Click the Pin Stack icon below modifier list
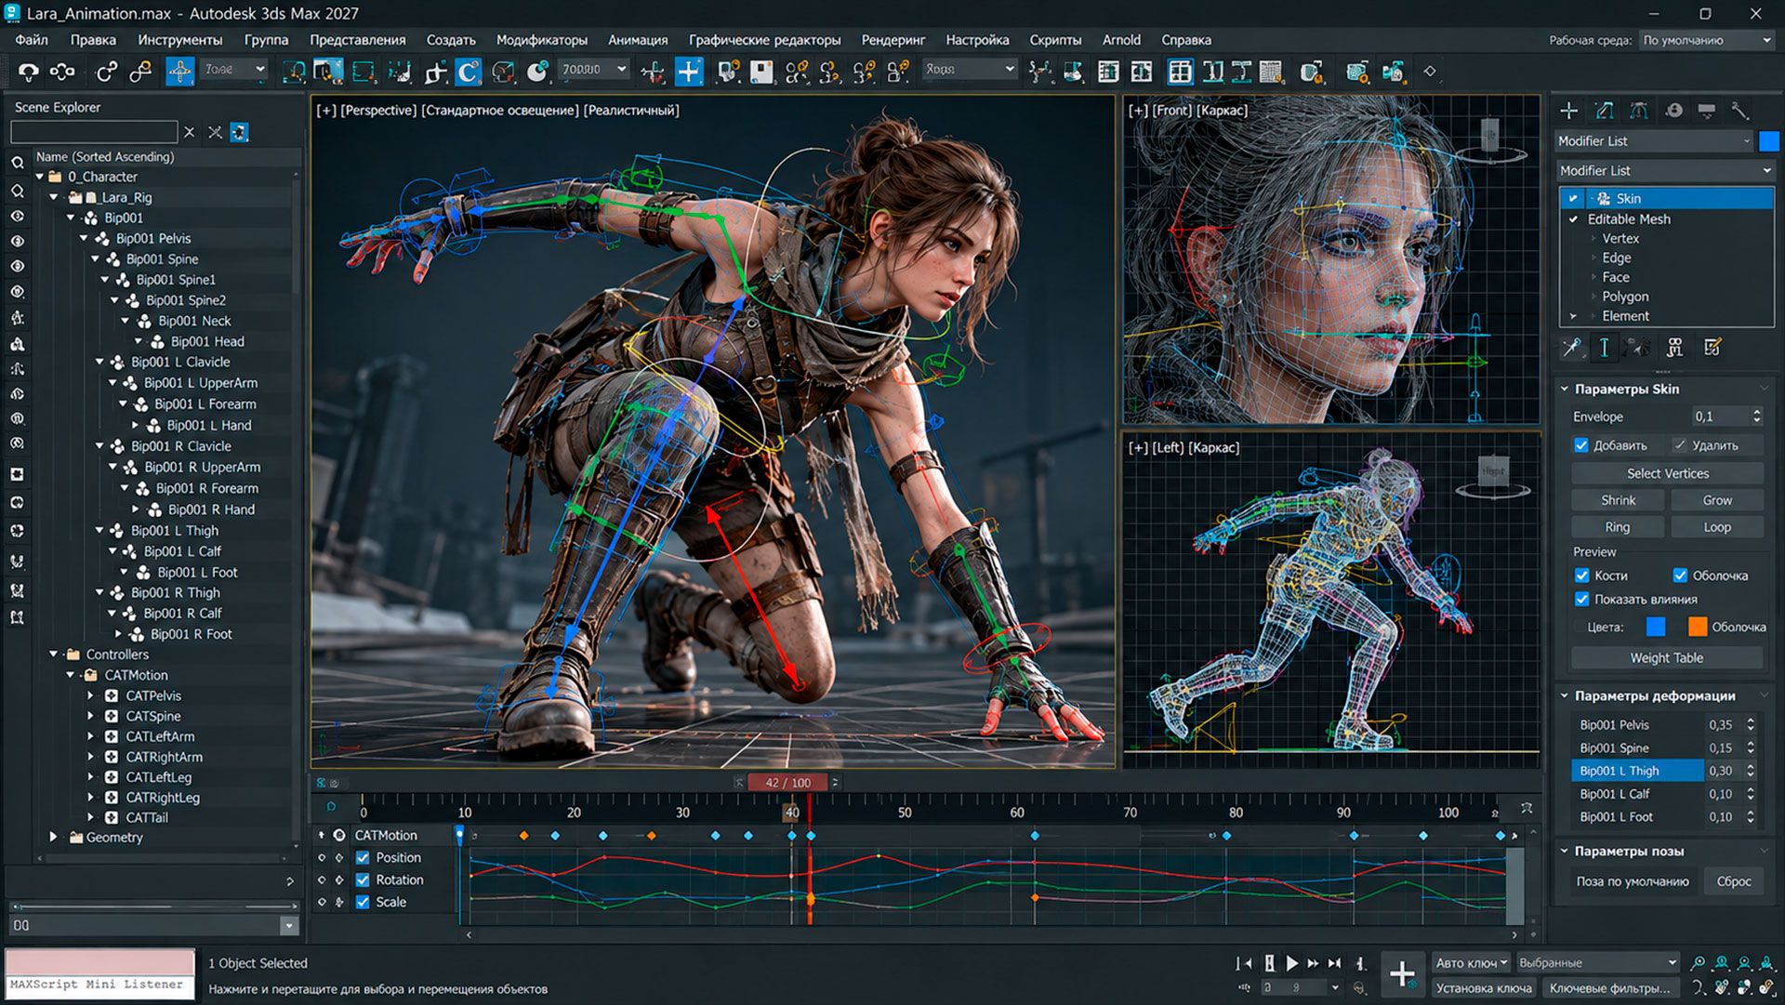The image size is (1785, 1005). click(x=1571, y=348)
